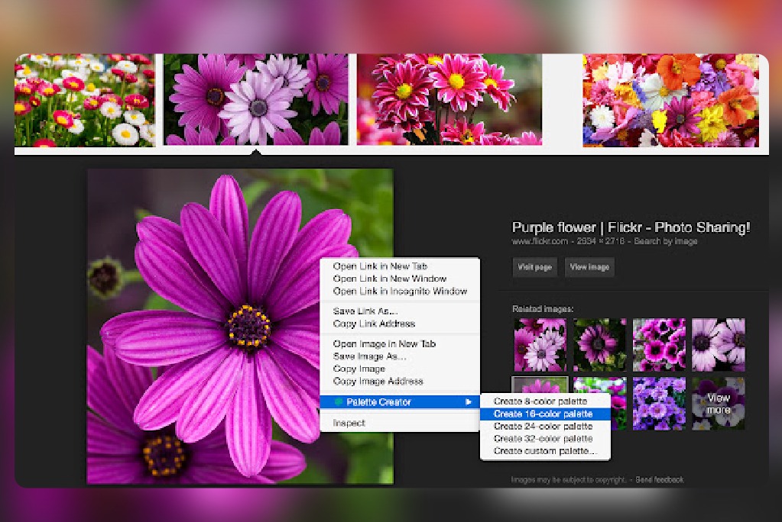The height and width of the screenshot is (522, 782).
Task: Select Create 32-color palette
Action: coord(545,439)
